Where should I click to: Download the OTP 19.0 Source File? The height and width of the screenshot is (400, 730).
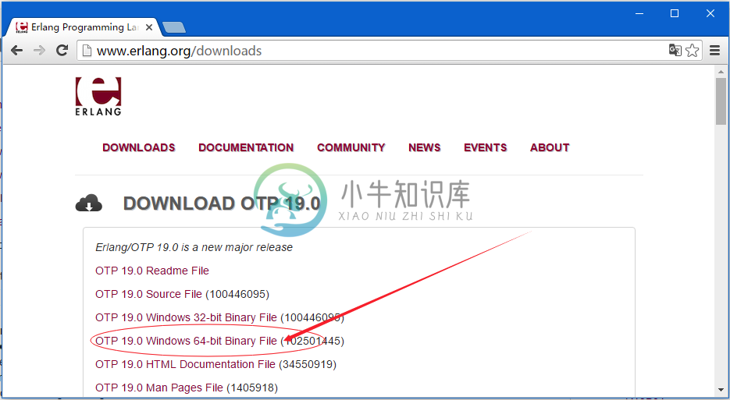[x=148, y=294]
